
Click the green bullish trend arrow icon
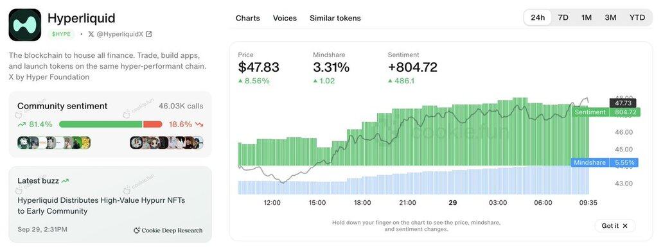coord(22,124)
